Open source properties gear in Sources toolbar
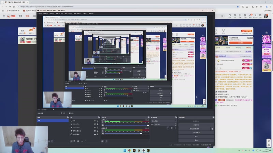Viewport: 273px width, 153px height. tap(78, 141)
